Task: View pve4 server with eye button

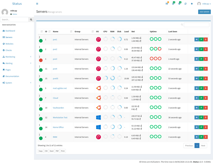Action: (x=196, y=69)
